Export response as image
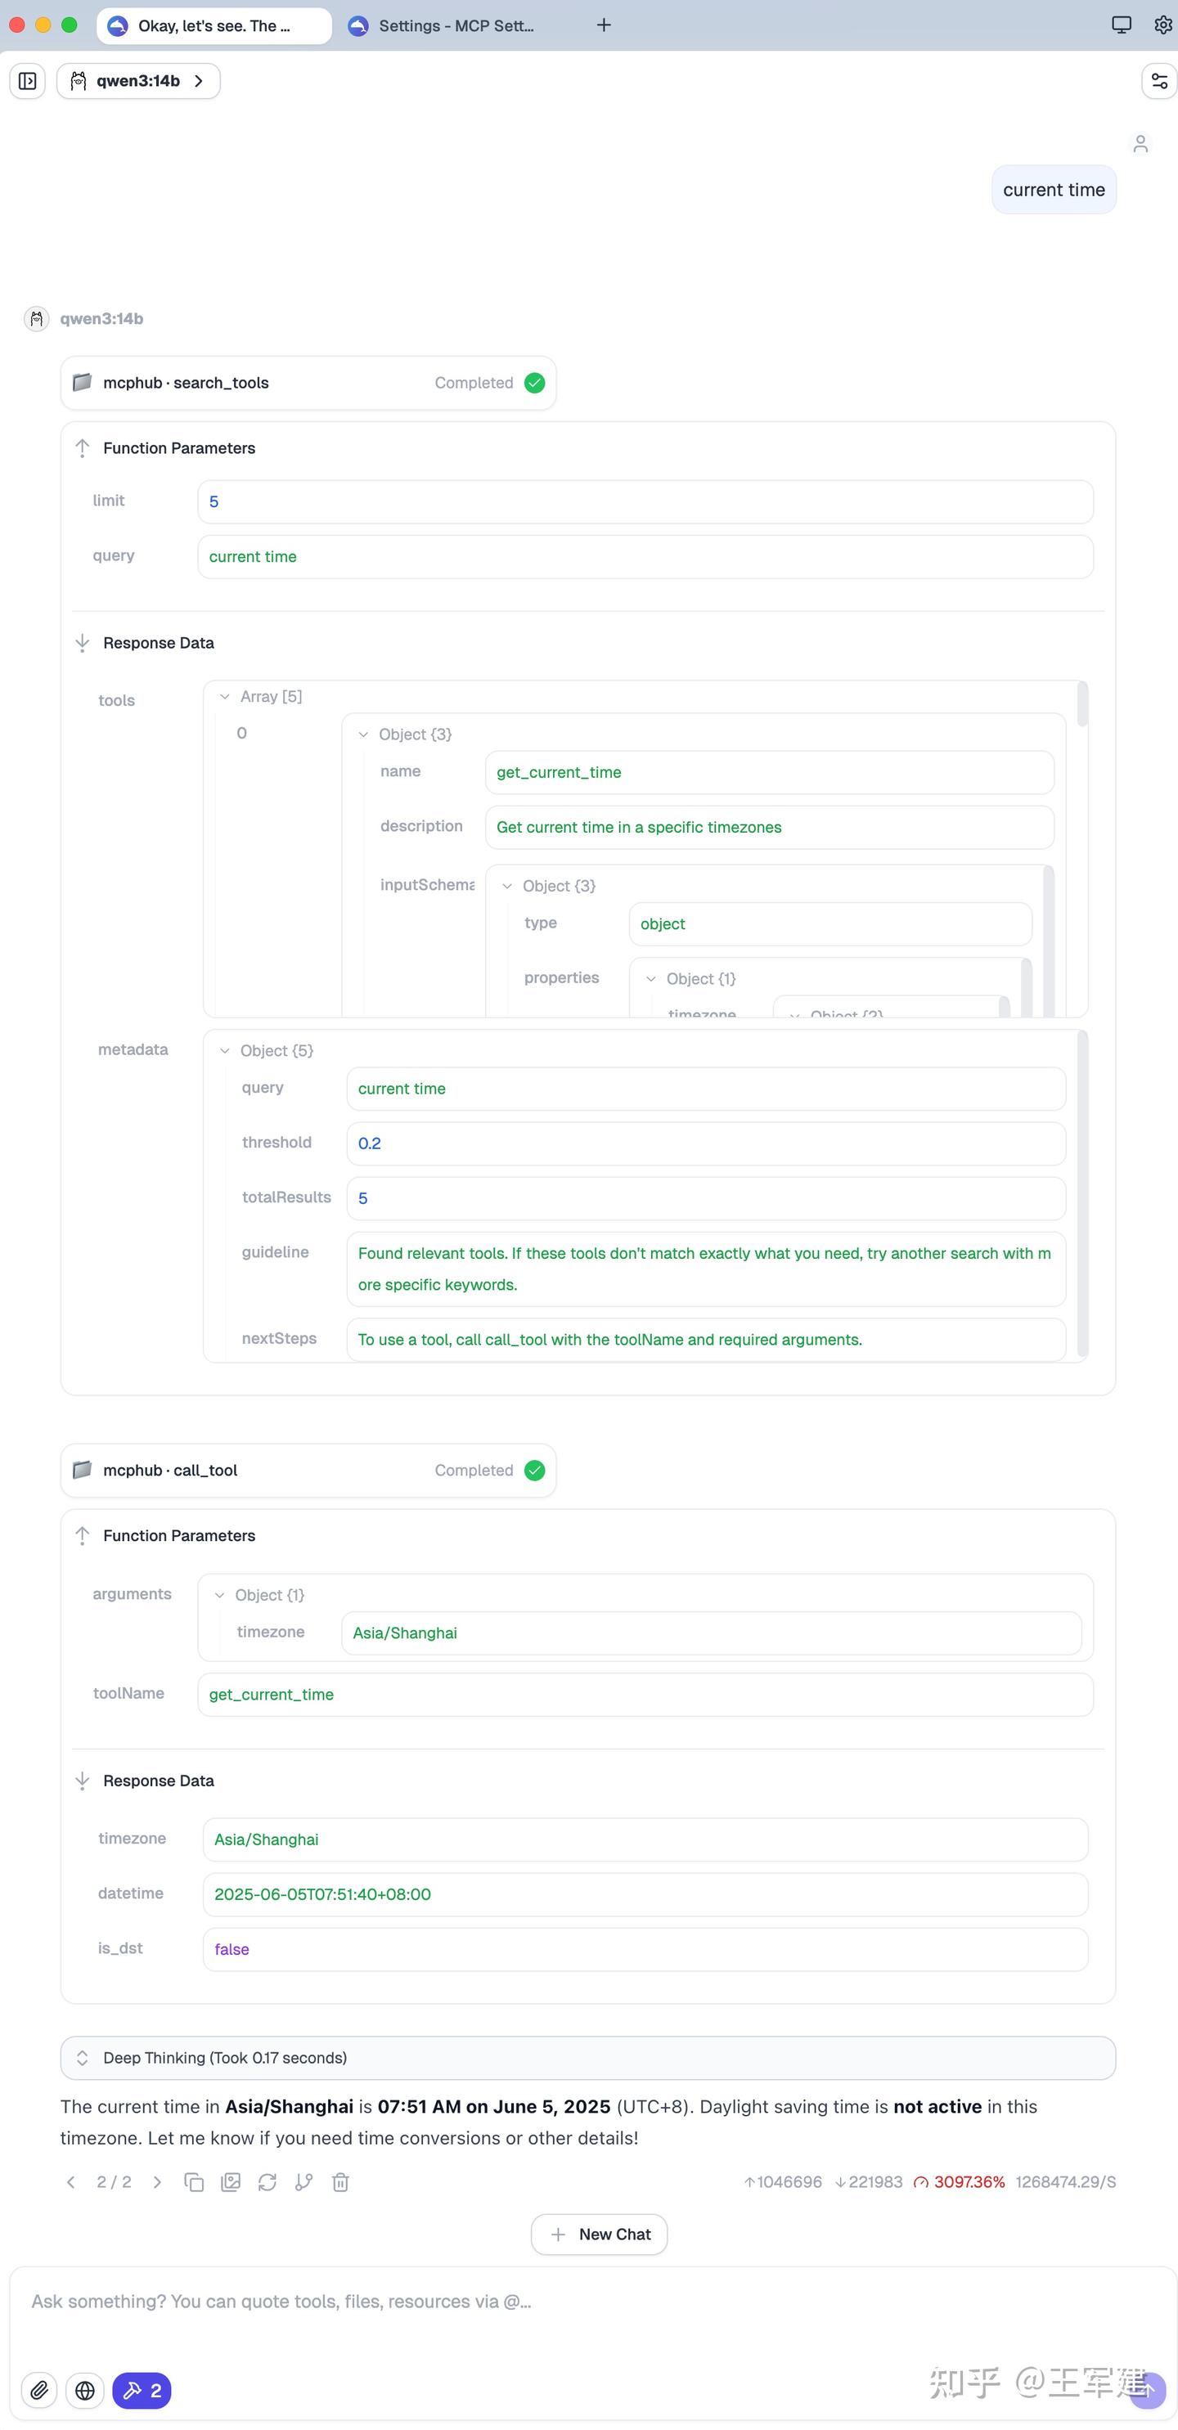The image size is (1178, 2430). pos(231,2182)
